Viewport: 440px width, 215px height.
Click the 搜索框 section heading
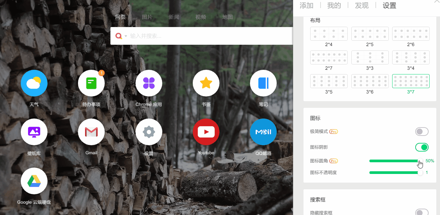pos(318,200)
